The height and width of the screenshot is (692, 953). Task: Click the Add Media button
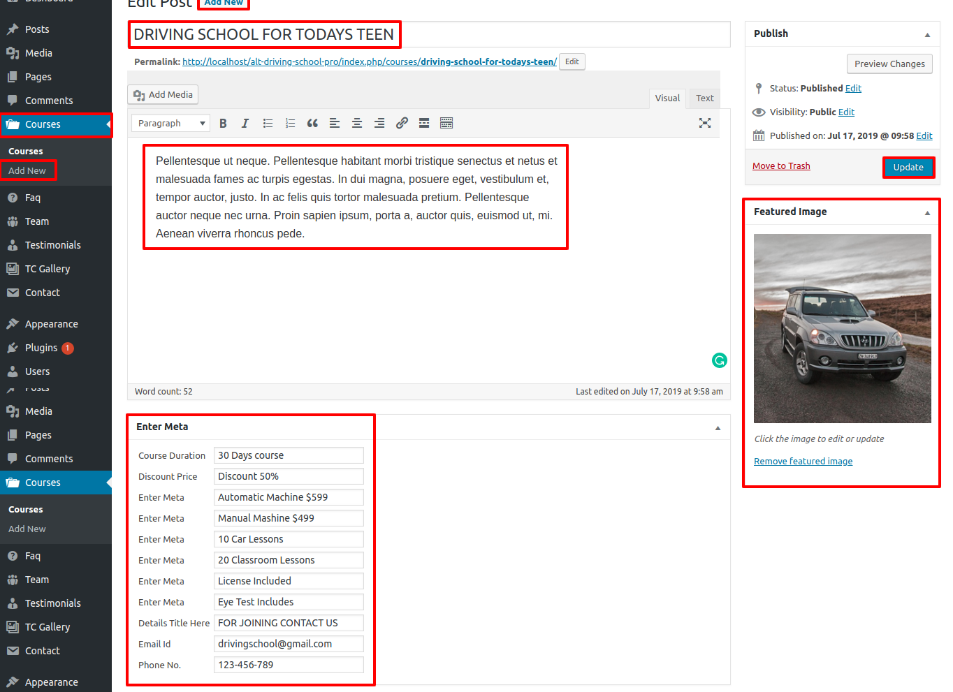[163, 94]
